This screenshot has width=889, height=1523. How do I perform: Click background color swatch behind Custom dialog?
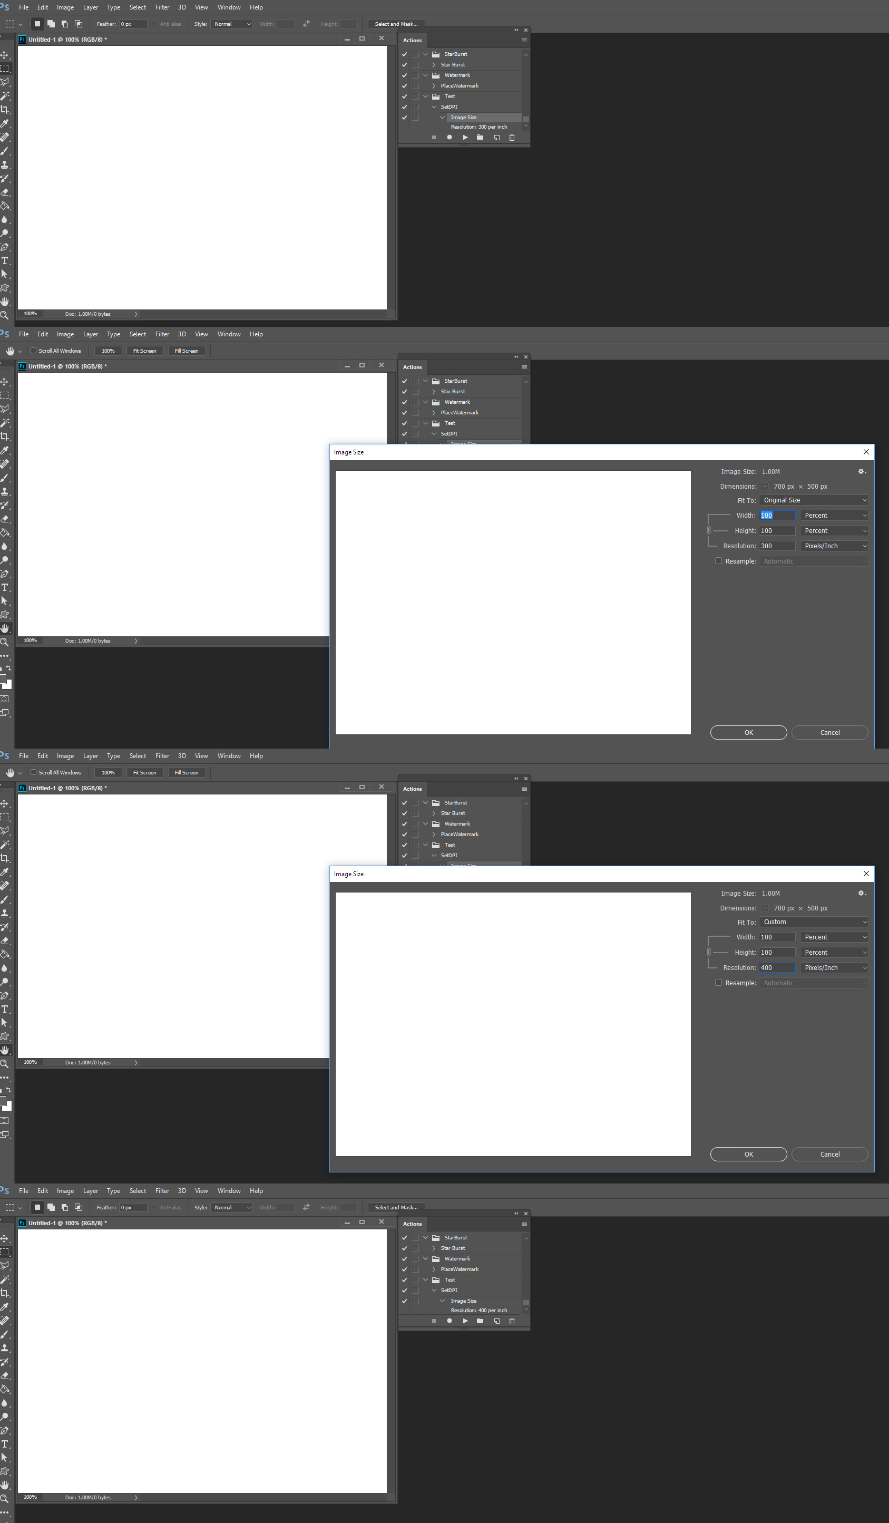(x=8, y=1107)
